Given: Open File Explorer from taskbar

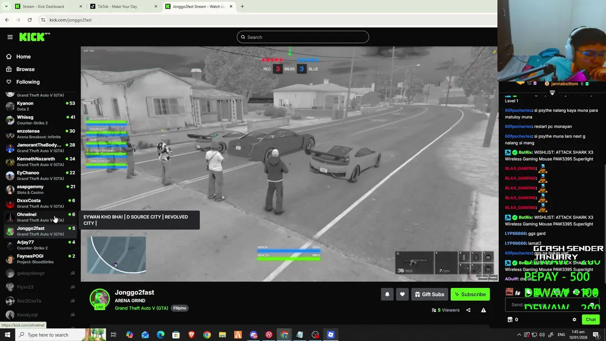Looking at the screenshot, I should pyautogui.click(x=223, y=335).
